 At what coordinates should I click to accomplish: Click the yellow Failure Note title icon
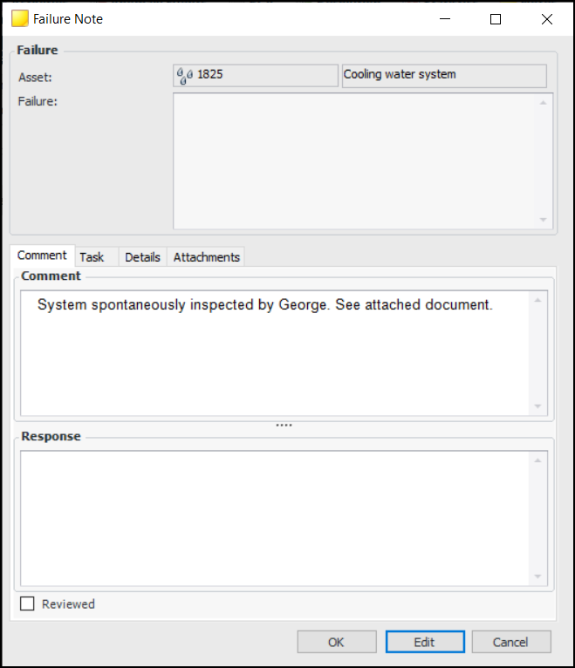pos(19,18)
